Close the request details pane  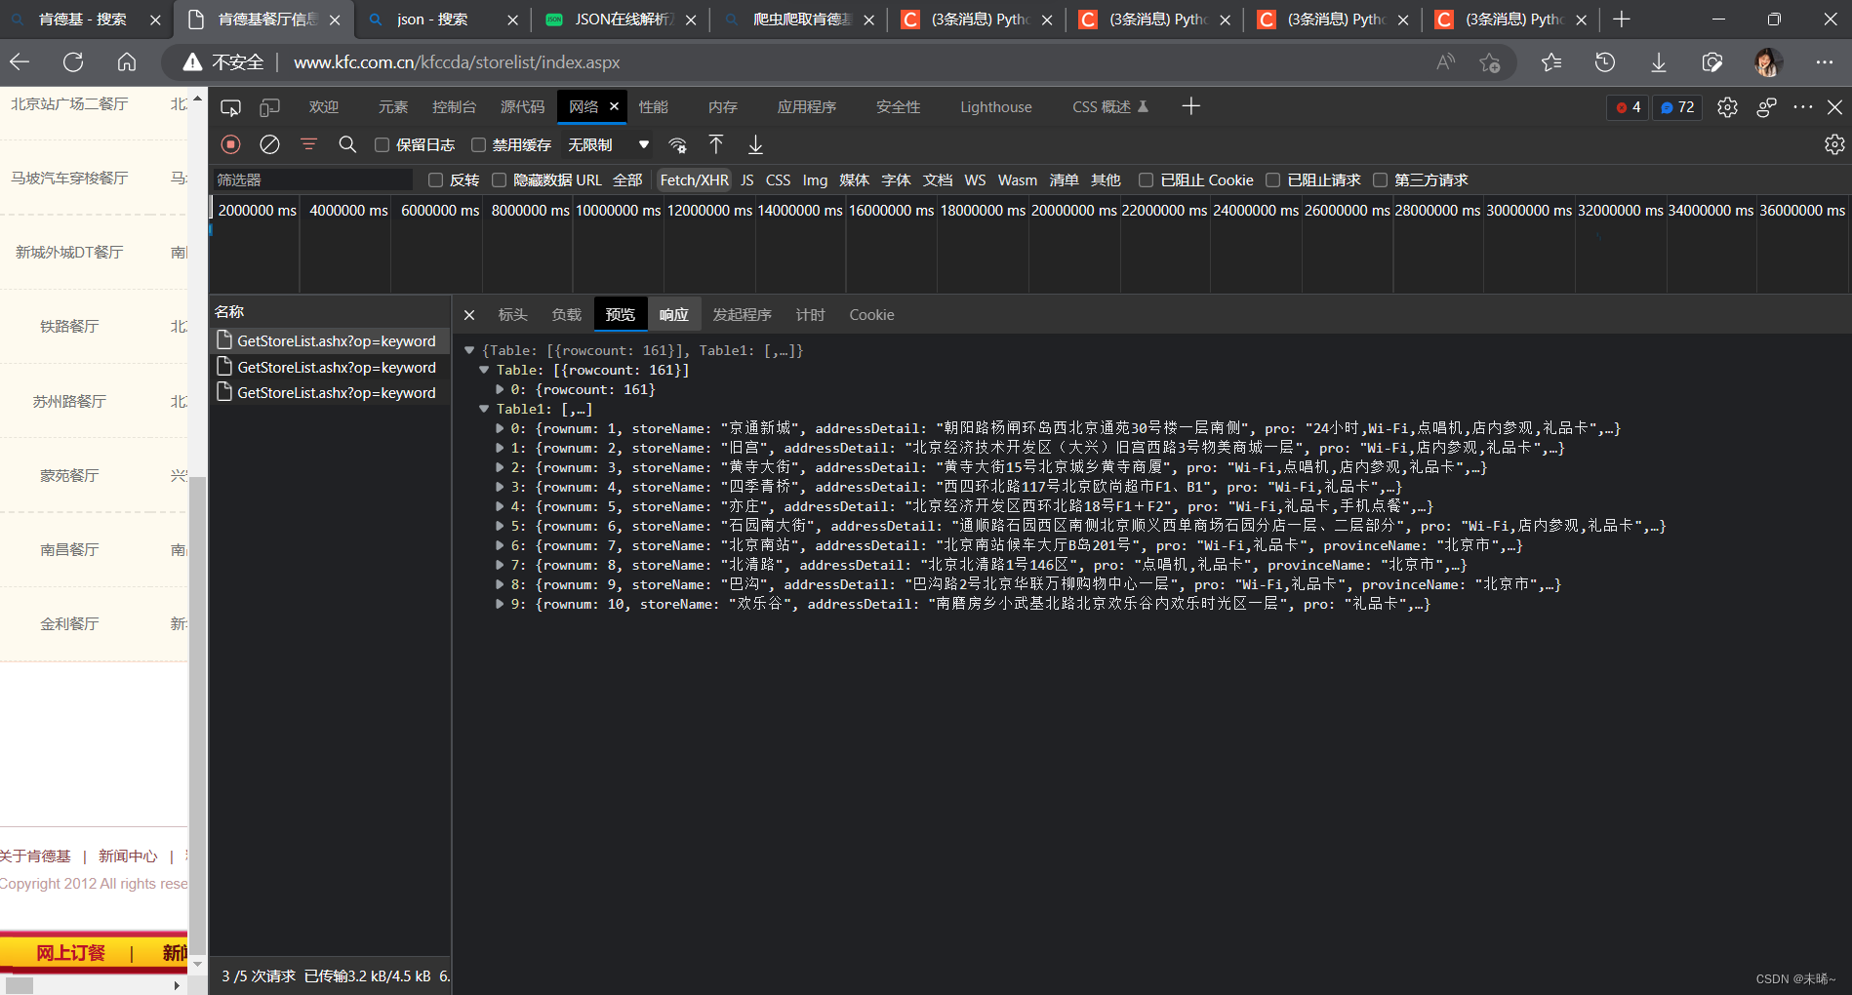[469, 315]
